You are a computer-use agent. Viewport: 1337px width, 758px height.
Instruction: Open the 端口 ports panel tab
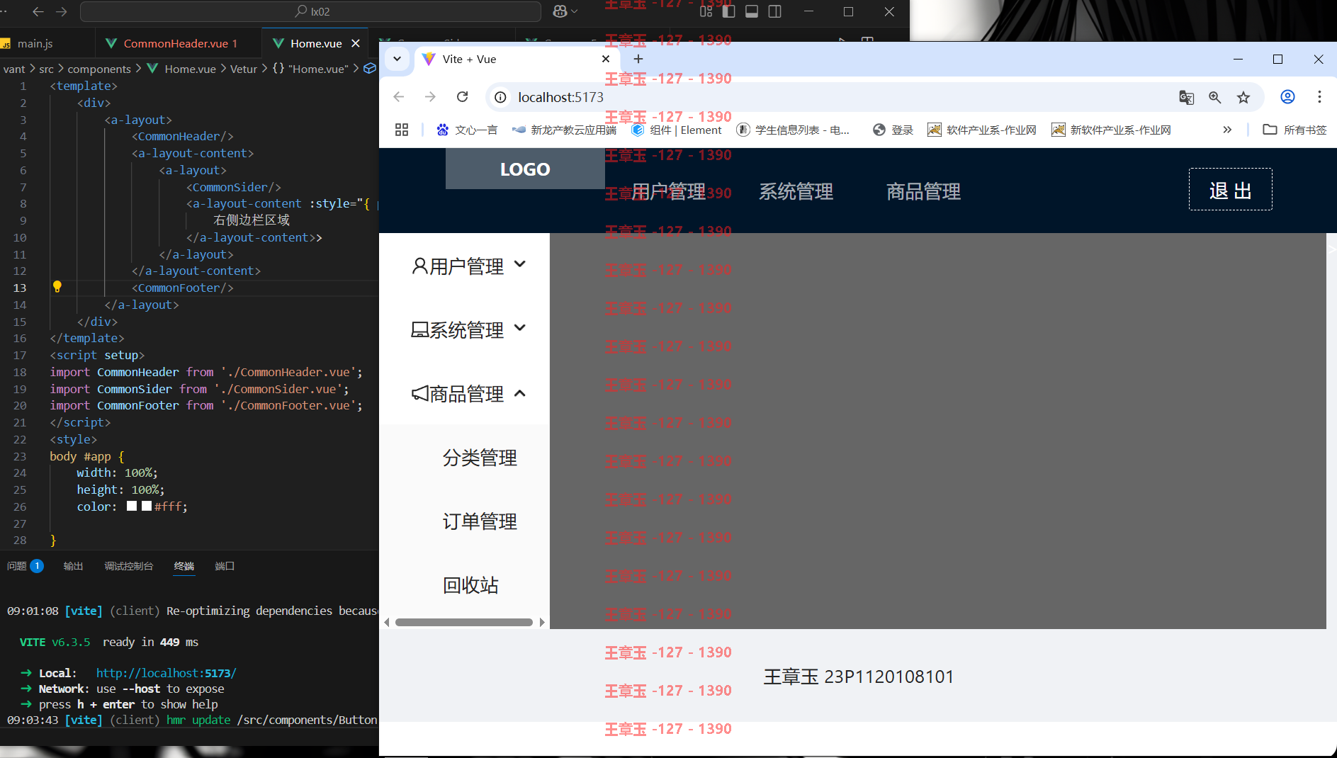(x=225, y=566)
